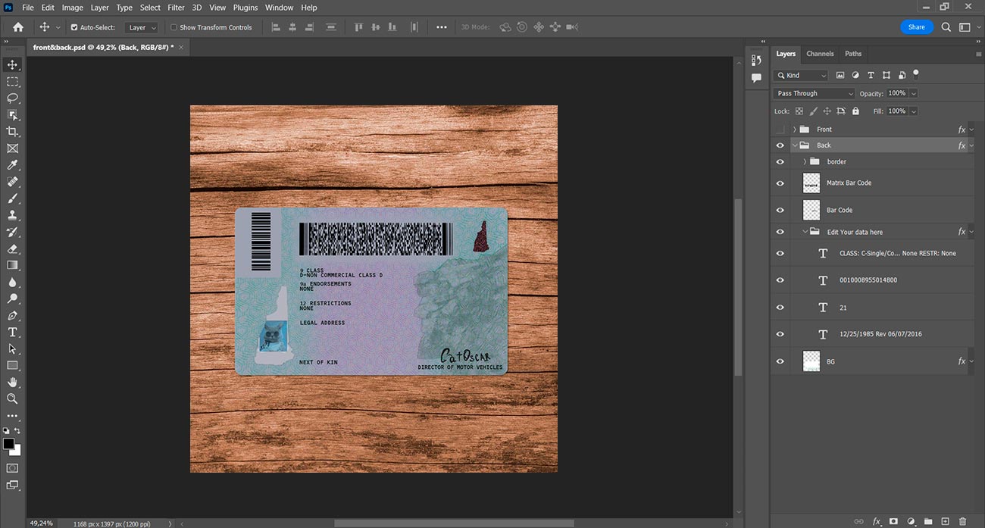
Task: Switch to the Channels tab
Action: coord(820,54)
